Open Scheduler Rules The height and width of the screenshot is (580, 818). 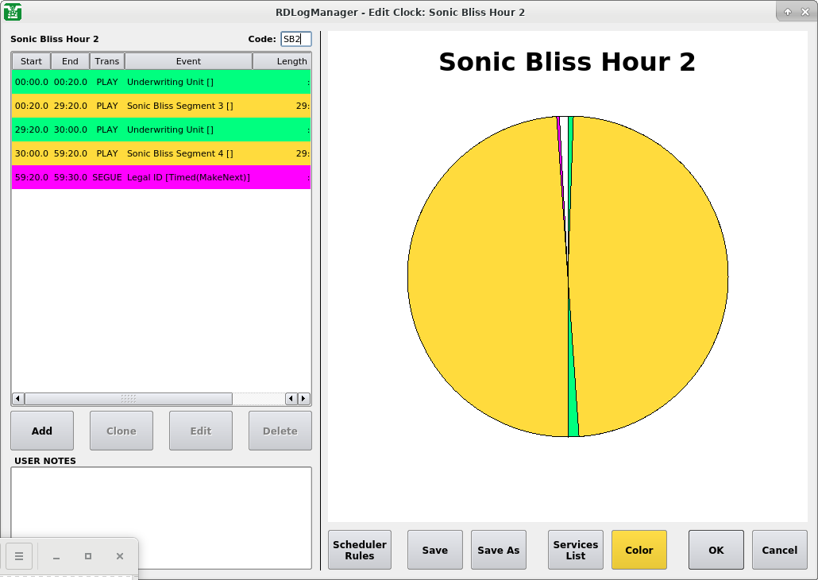[360, 550]
